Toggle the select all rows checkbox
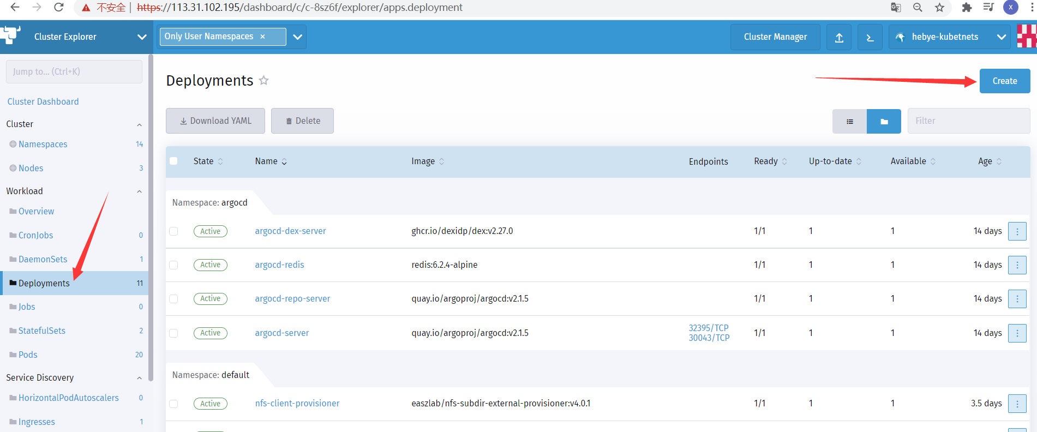Image resolution: width=1037 pixels, height=432 pixels. point(173,161)
